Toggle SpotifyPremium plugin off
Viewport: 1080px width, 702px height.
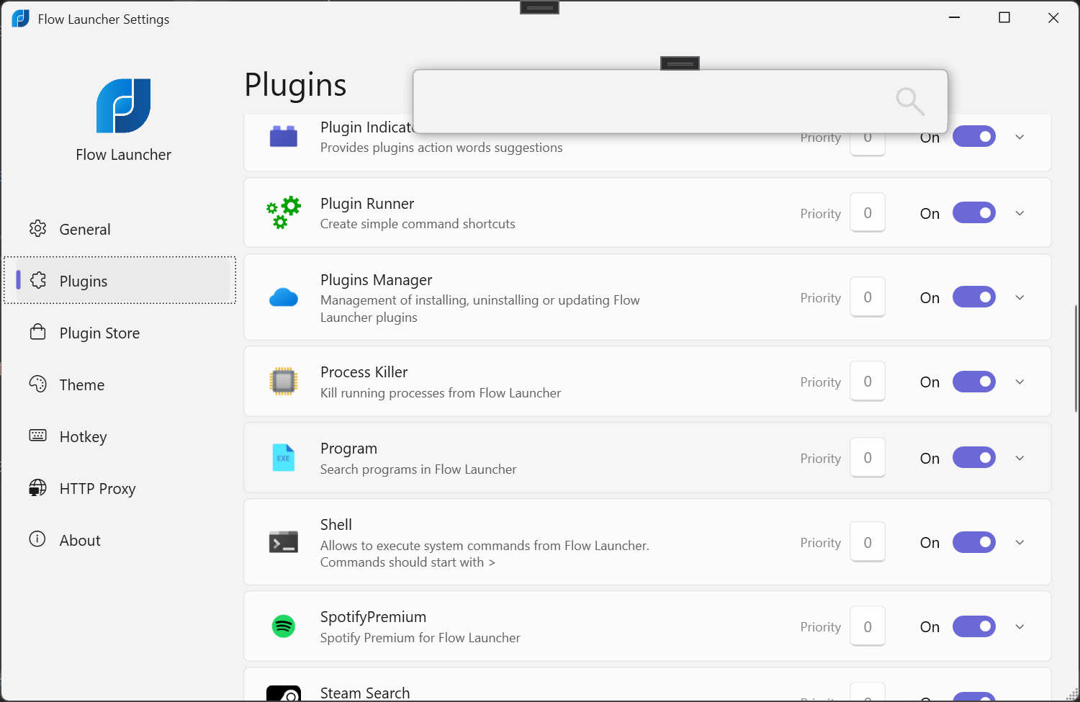tap(974, 626)
